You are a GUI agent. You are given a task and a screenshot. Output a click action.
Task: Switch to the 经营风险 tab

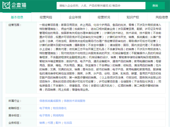tap(46, 17)
